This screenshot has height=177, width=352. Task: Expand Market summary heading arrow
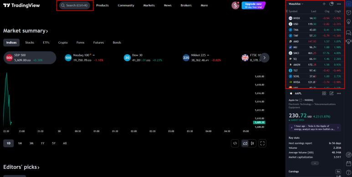pos(47,31)
